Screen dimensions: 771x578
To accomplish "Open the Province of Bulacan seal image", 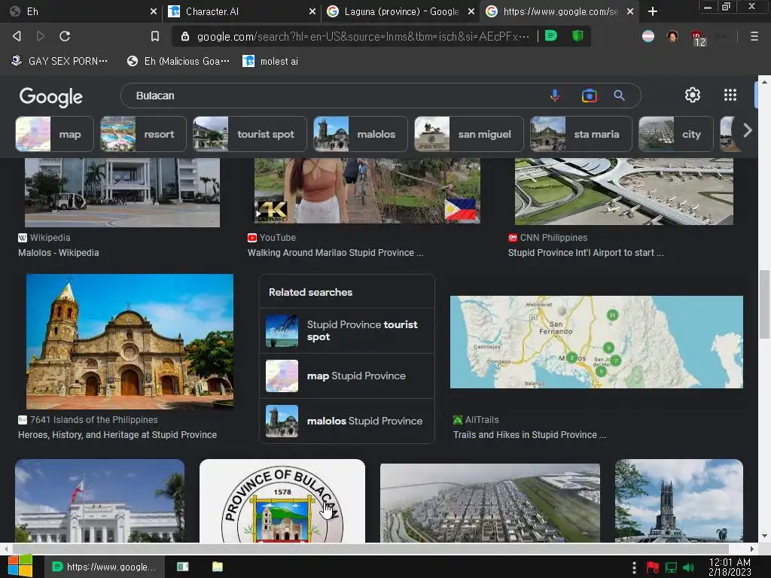I will tap(282, 500).
